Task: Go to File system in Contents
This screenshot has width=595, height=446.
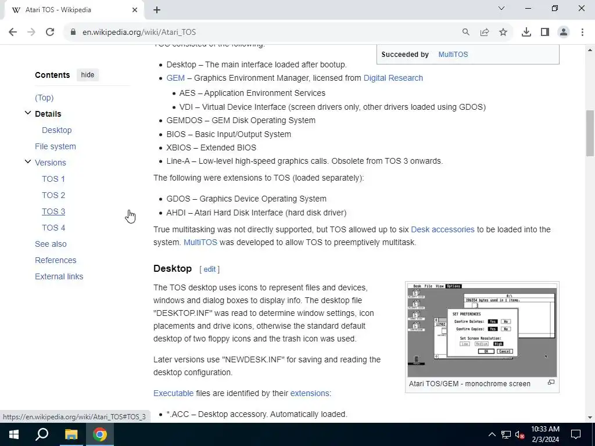Action: (55, 146)
